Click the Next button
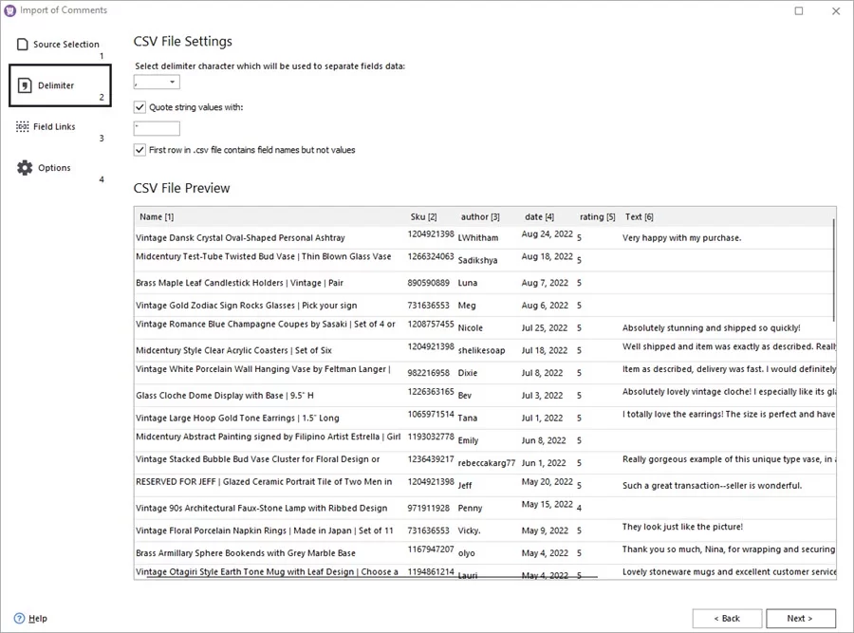The image size is (854, 633). (x=801, y=618)
